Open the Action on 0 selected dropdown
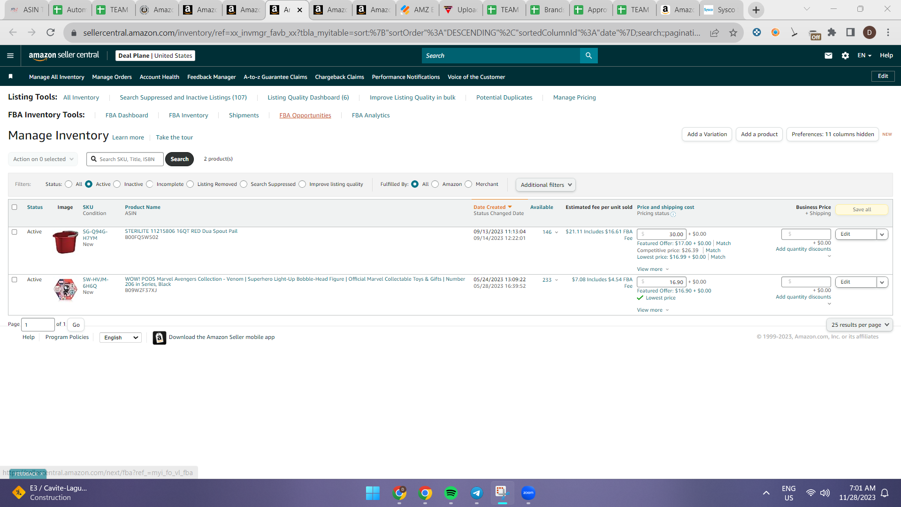The image size is (901, 507). pos(43,159)
